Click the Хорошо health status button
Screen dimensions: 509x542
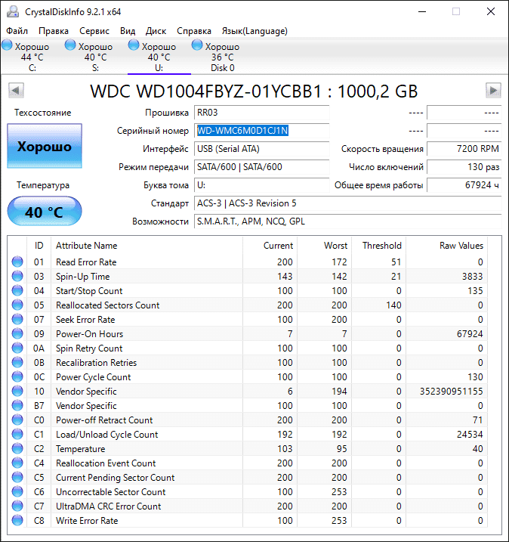pyautogui.click(x=44, y=147)
